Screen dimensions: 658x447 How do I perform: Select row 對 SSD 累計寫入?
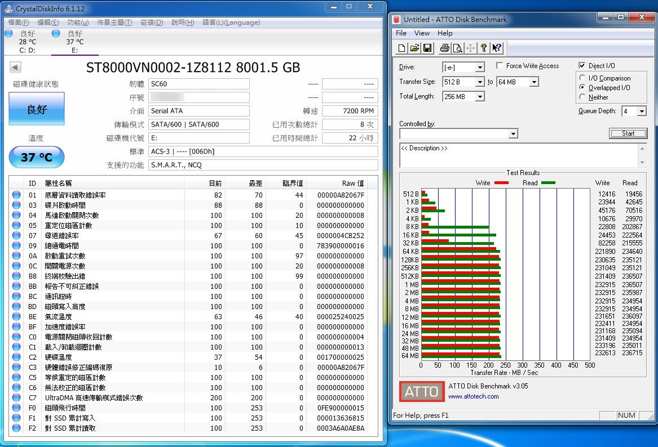pos(193,418)
